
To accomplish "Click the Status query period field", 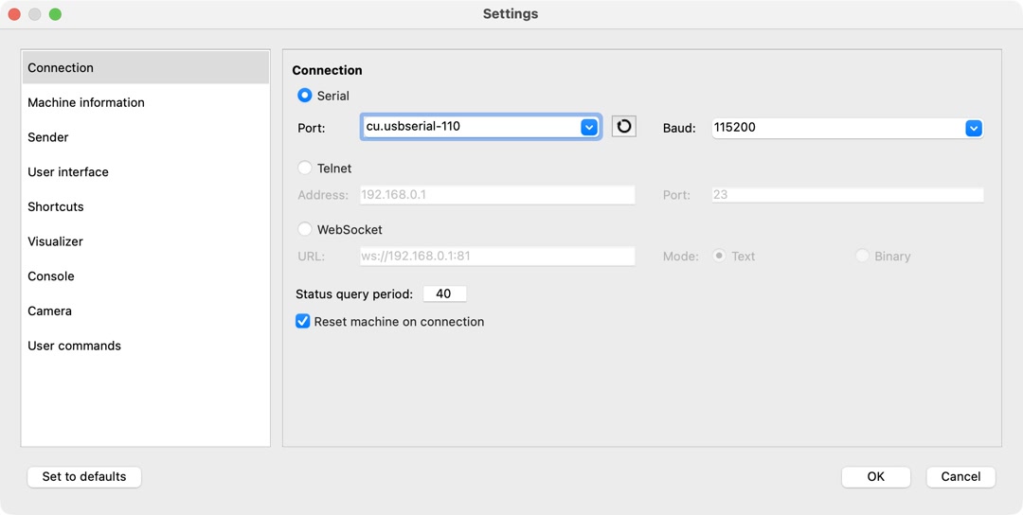I will coord(444,294).
